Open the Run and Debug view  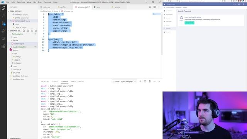click(x=3, y=31)
